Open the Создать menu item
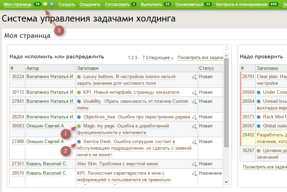This screenshot has height=192, width=287. [67, 5]
